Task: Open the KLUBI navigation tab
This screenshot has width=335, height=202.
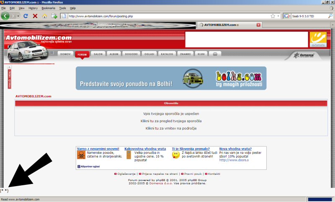Action: pos(201,54)
